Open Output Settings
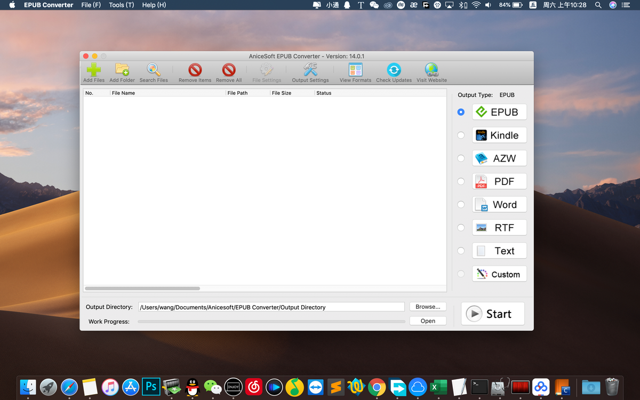This screenshot has width=640, height=400. (310, 73)
